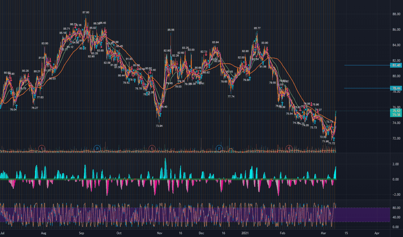Select the 78.44 horizontal line price tag
Image resolution: width=403 pixels, height=237 pixels.
tap(396, 88)
